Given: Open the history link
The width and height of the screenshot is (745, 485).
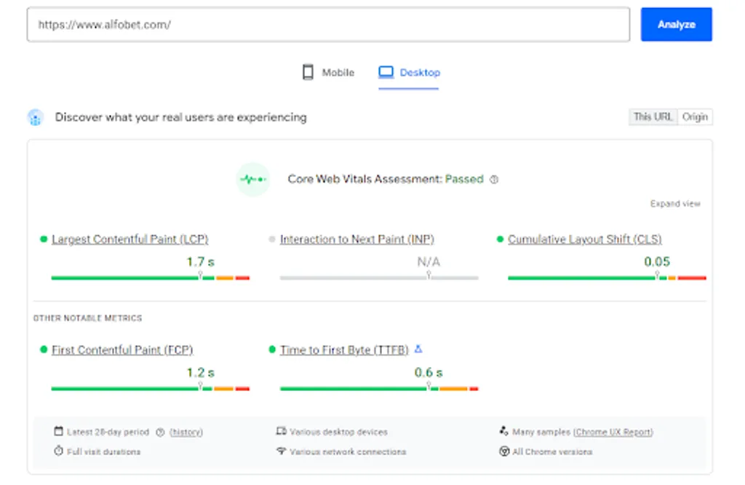Looking at the screenshot, I should pos(185,431).
